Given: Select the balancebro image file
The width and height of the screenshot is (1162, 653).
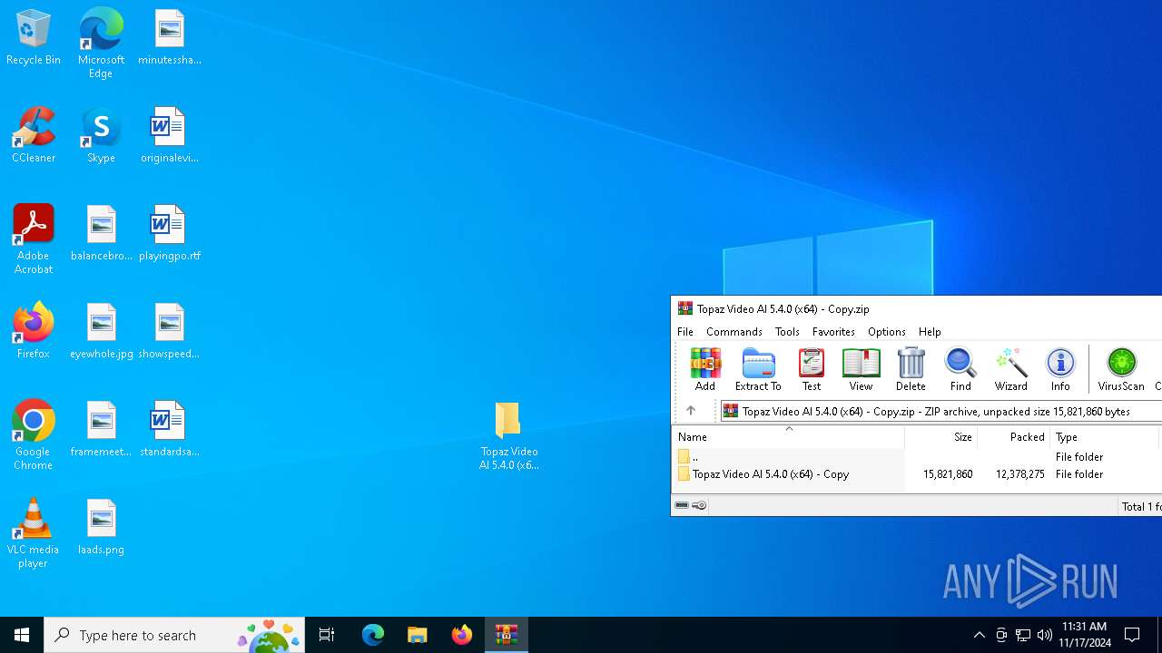Looking at the screenshot, I should tap(102, 233).
